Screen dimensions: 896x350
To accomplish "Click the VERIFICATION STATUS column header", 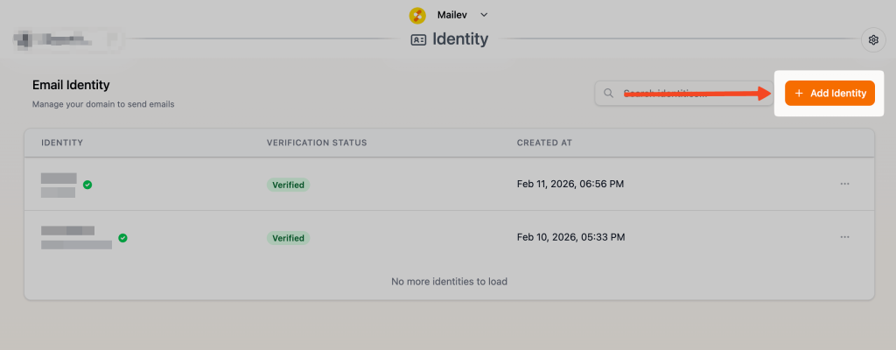I will pyautogui.click(x=317, y=143).
